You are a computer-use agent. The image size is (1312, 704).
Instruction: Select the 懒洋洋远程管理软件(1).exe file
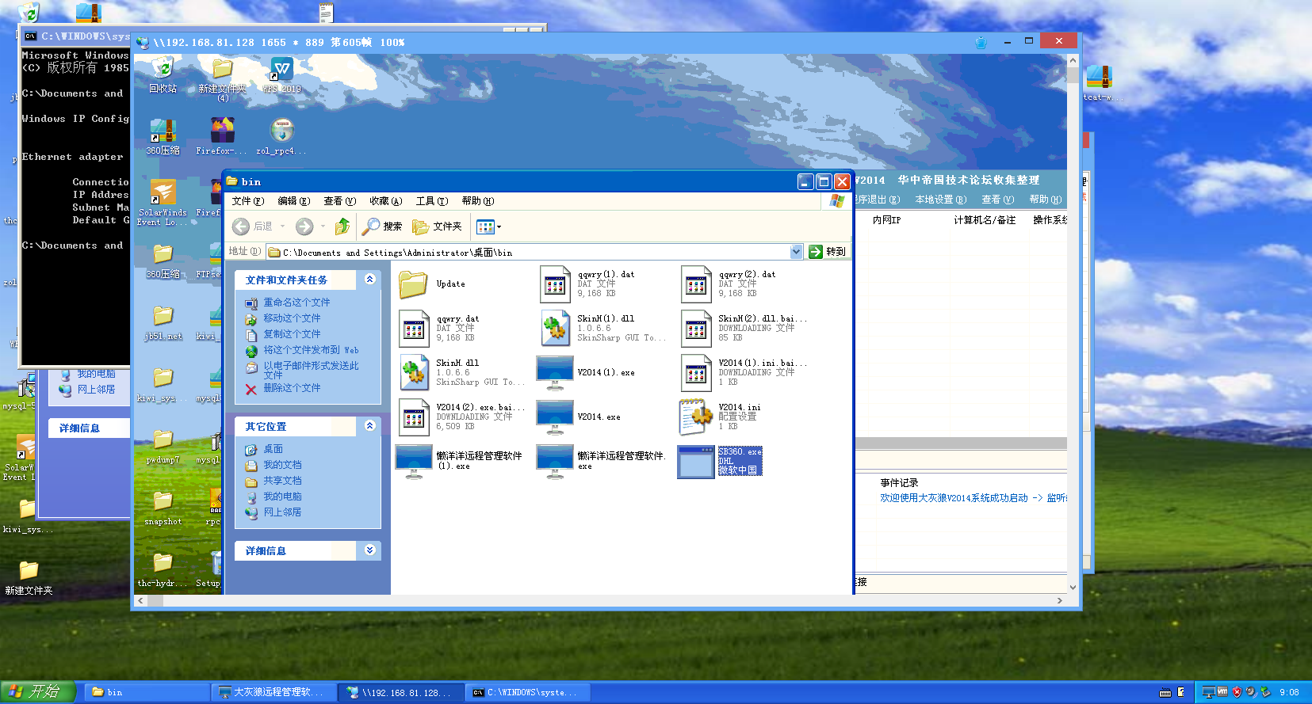coord(460,461)
